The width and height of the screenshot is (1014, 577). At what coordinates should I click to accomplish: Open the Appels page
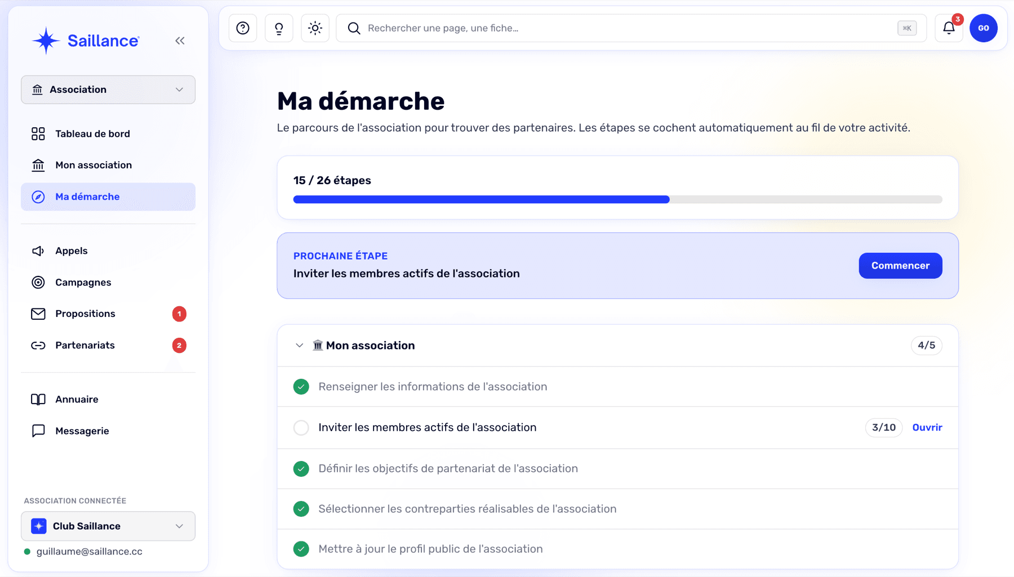[108, 251]
